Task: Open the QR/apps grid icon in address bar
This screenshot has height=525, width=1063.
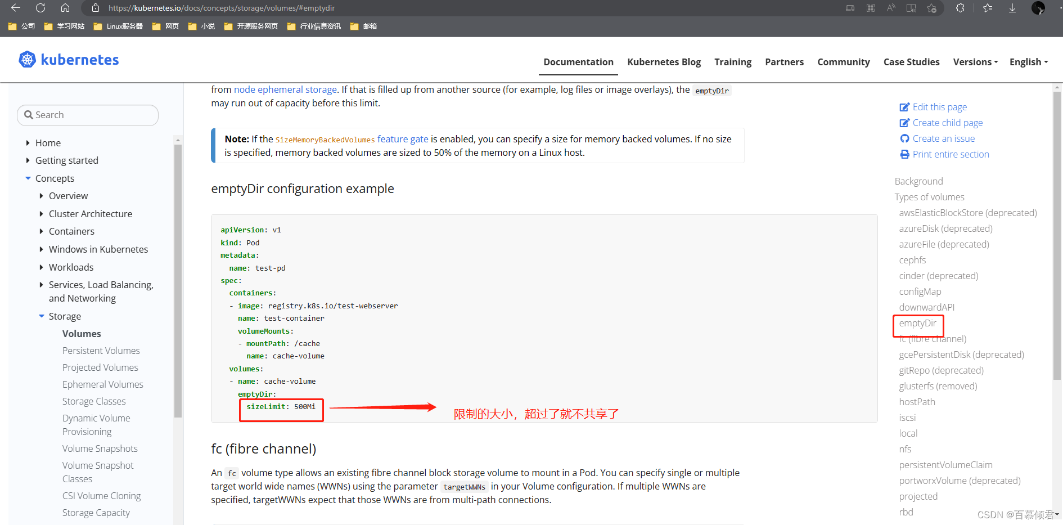Action: coord(871,8)
